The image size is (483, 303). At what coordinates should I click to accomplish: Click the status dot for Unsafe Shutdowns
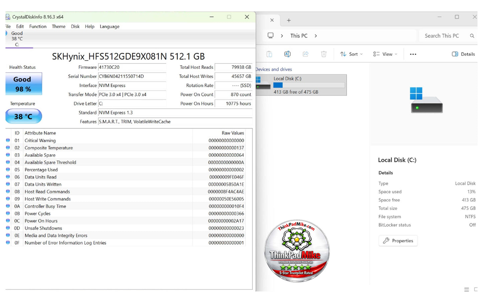[x=8, y=228]
